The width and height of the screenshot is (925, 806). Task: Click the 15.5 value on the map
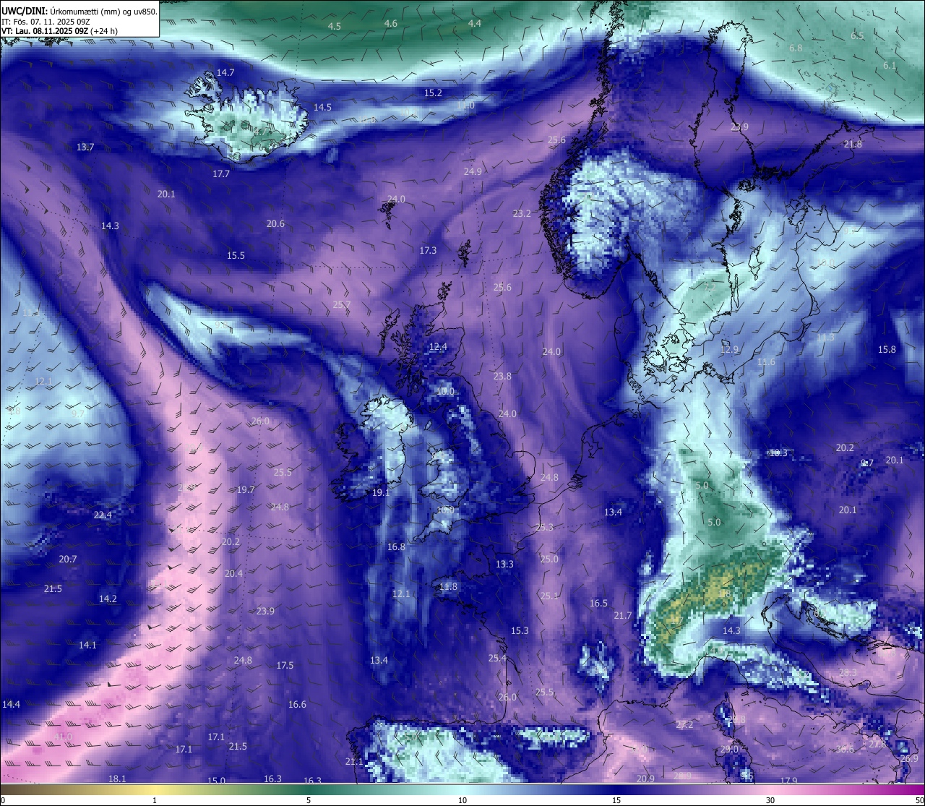coord(236,256)
